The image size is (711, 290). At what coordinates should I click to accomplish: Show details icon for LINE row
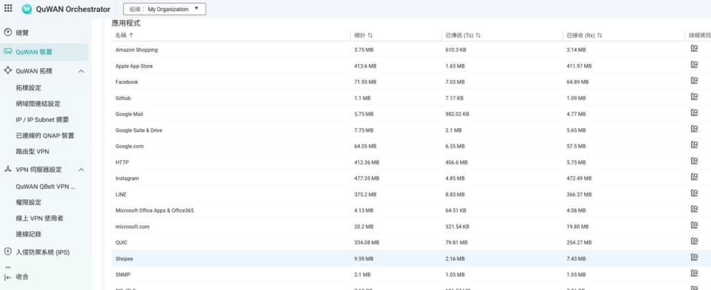pyautogui.click(x=694, y=194)
